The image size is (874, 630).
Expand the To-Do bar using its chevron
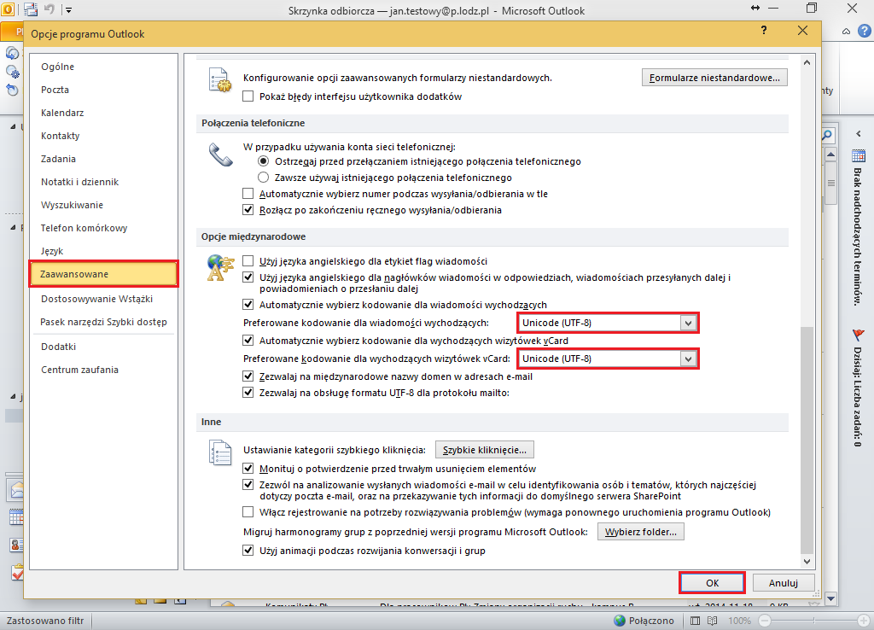[859, 134]
